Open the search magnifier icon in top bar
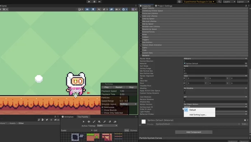This screenshot has width=251, height=142. click(219, 1)
